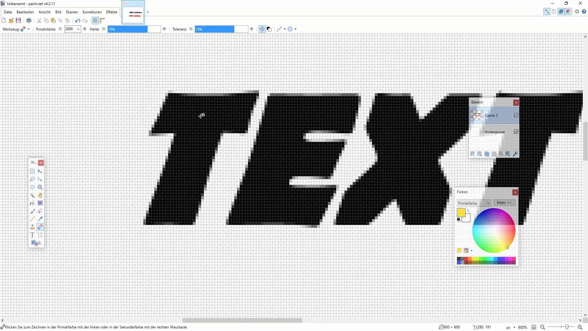Toggle the Layers window button
The width and height of the screenshot is (588, 331).
pyautogui.click(x=561, y=12)
